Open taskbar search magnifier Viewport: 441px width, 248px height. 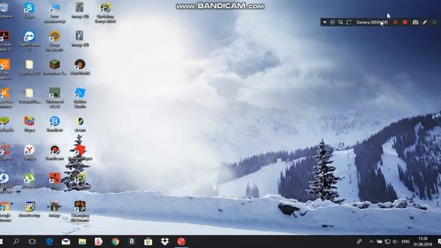[16, 242]
